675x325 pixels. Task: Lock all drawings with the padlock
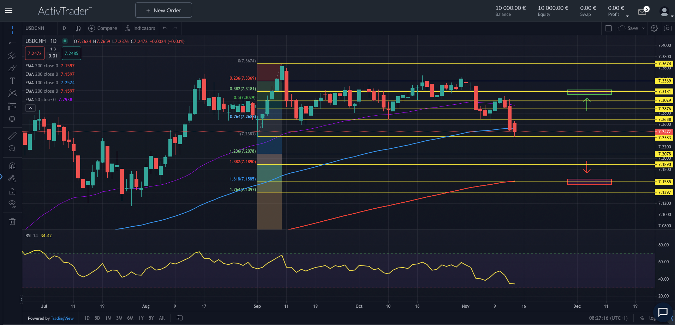click(12, 191)
